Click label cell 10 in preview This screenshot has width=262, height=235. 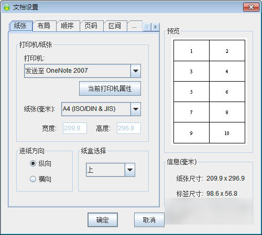click(227, 133)
